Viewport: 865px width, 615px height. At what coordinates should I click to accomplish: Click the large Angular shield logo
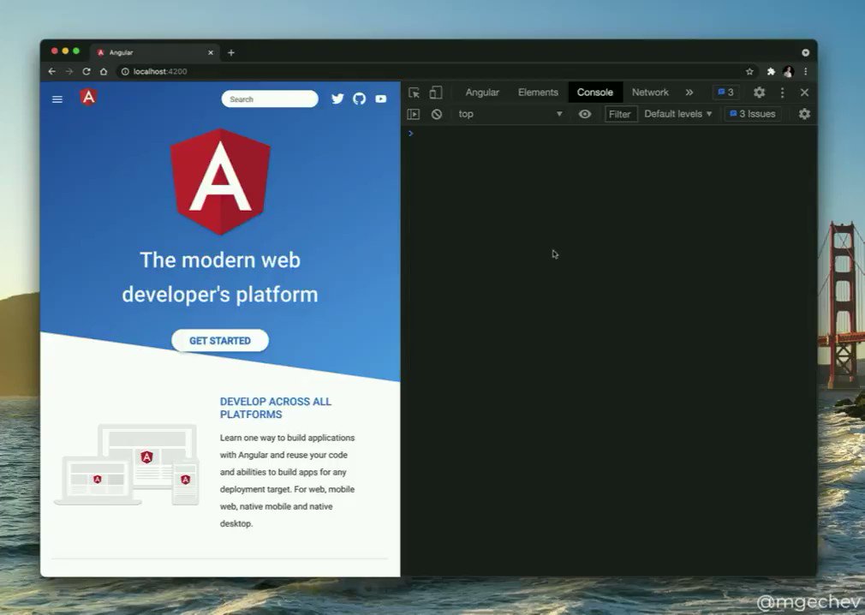click(221, 182)
